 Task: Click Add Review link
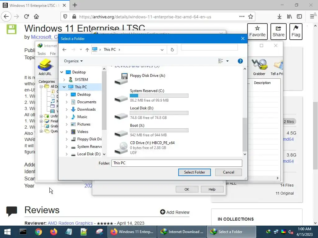click(x=175, y=212)
